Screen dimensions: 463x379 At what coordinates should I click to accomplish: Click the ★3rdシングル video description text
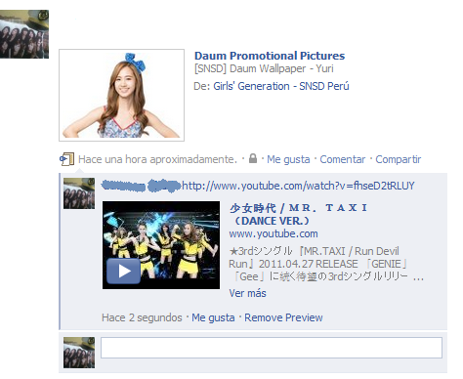coord(326,264)
